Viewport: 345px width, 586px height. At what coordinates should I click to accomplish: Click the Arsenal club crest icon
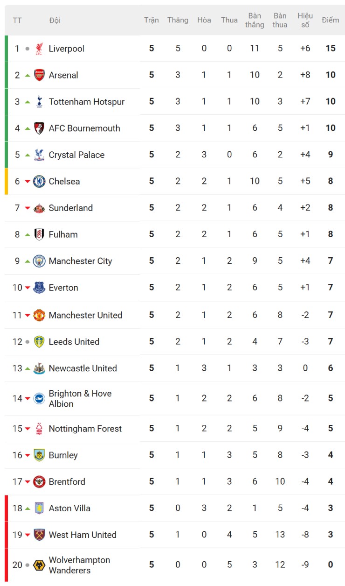click(39, 75)
